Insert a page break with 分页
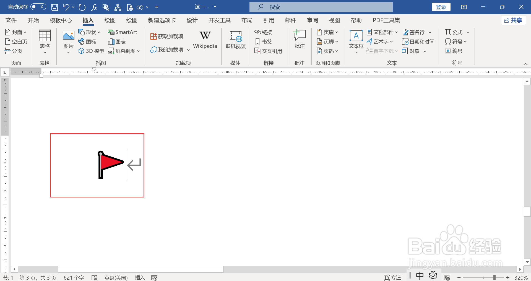531x281 pixels. point(14,51)
